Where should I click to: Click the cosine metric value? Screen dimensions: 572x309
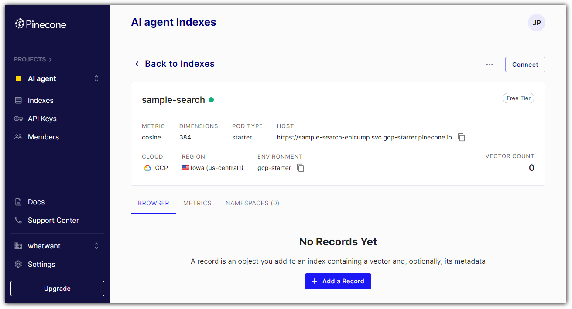point(151,137)
